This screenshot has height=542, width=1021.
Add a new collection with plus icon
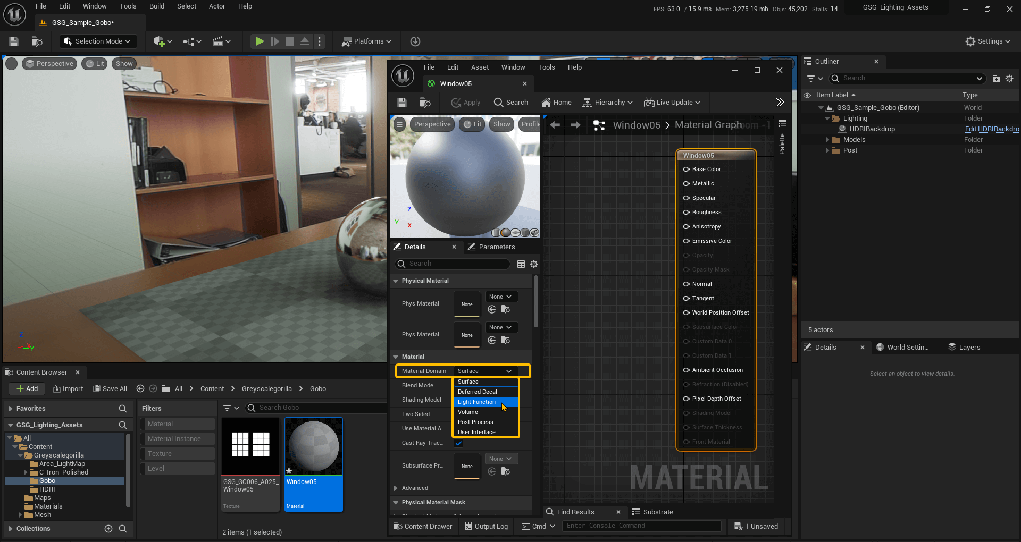[108, 529]
